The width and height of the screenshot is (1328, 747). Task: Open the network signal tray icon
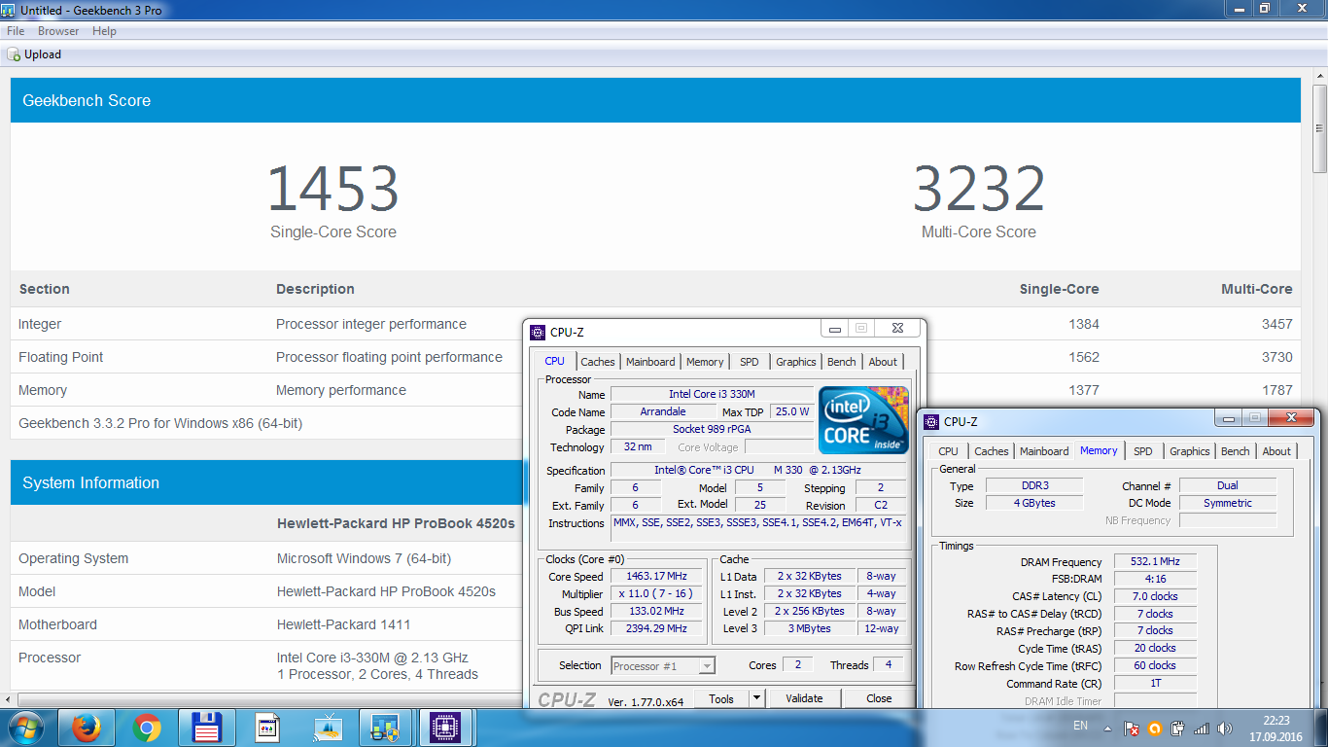[1202, 728]
